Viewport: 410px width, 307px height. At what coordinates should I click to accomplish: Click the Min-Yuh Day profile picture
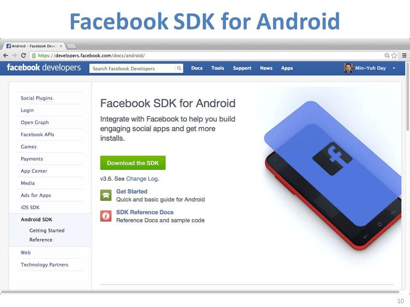point(348,68)
